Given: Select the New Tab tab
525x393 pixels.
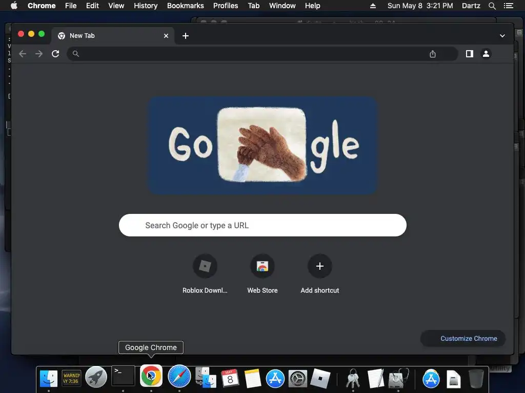Looking at the screenshot, I should point(112,36).
